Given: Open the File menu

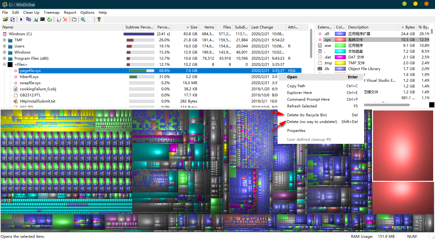Looking at the screenshot, I should point(5,13).
